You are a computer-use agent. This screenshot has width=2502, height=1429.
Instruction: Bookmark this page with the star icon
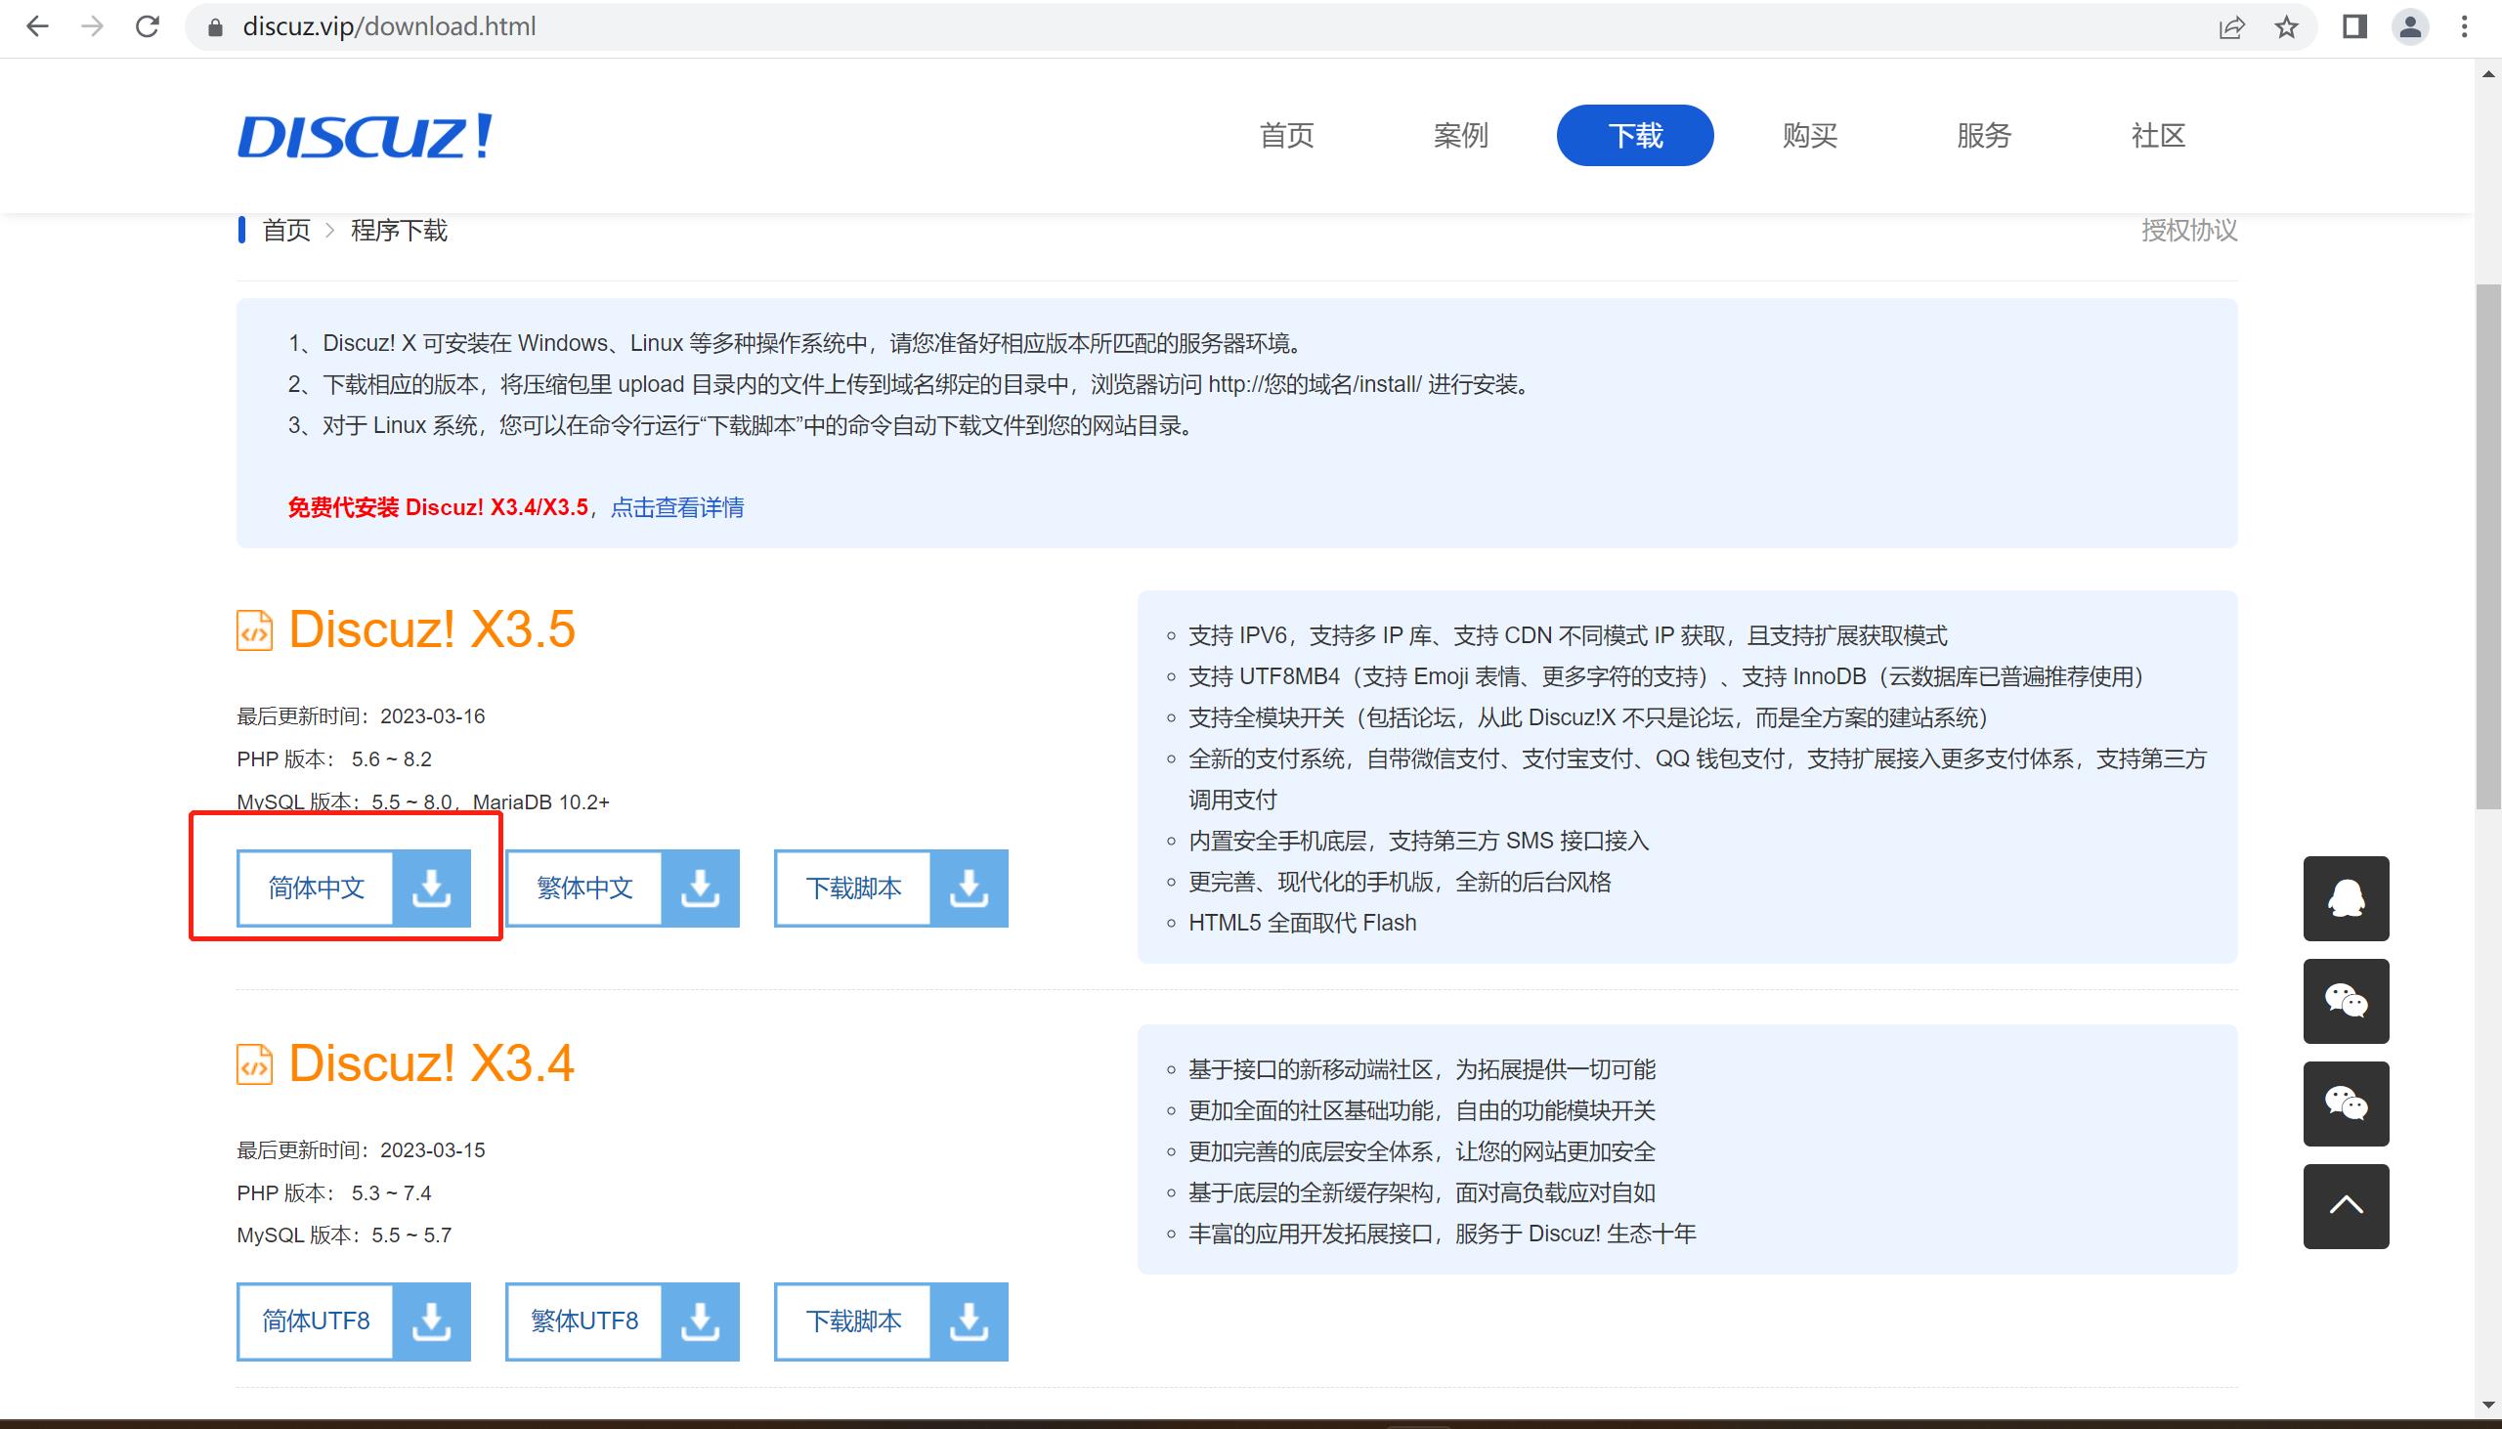pos(2286,26)
